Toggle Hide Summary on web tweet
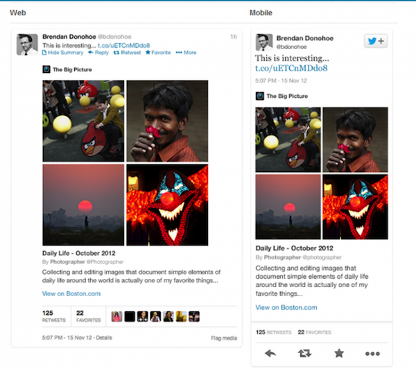Viewport: 416px width, 369px height. click(62, 53)
